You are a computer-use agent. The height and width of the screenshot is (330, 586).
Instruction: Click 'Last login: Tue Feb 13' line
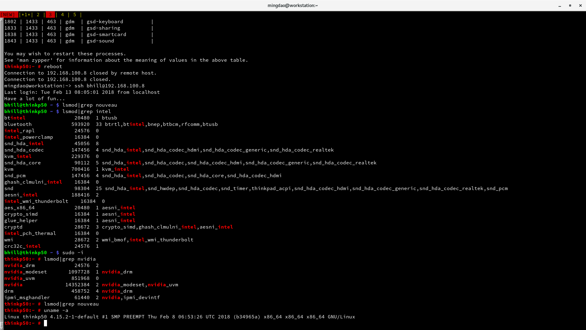pos(82,92)
